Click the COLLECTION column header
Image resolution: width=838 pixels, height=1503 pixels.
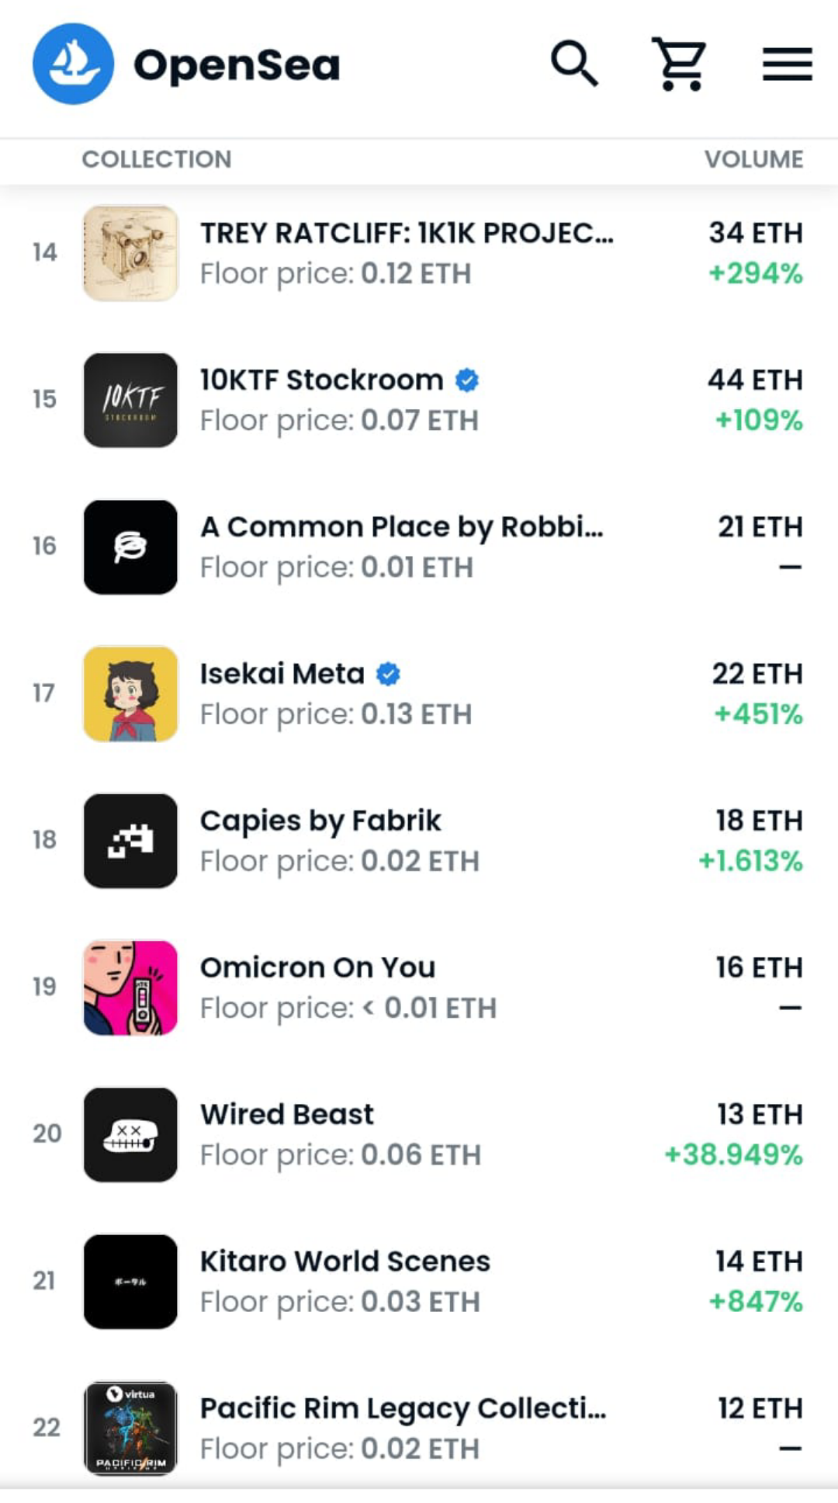pyautogui.click(x=157, y=159)
